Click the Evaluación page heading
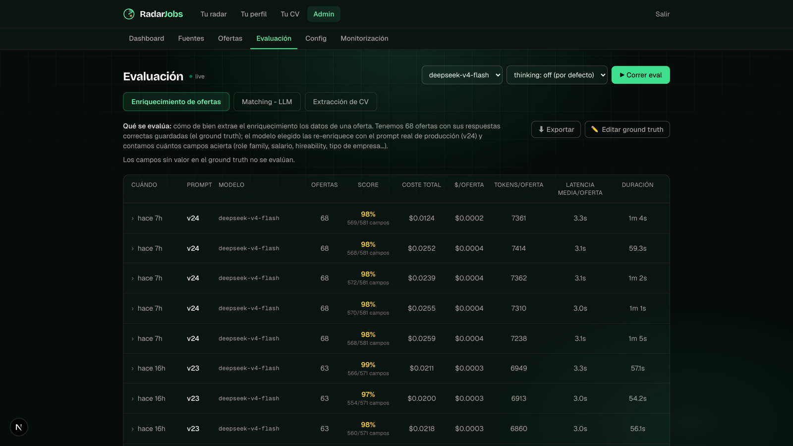This screenshot has width=793, height=446. pyautogui.click(x=153, y=76)
